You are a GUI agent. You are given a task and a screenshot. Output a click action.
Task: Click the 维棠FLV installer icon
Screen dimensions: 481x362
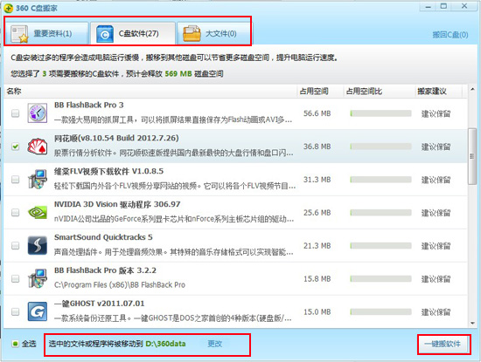(38, 180)
